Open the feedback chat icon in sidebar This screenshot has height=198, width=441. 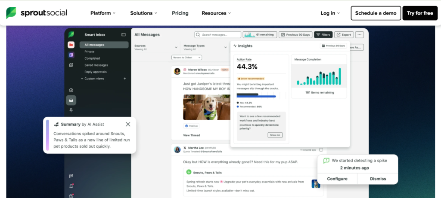(x=71, y=176)
